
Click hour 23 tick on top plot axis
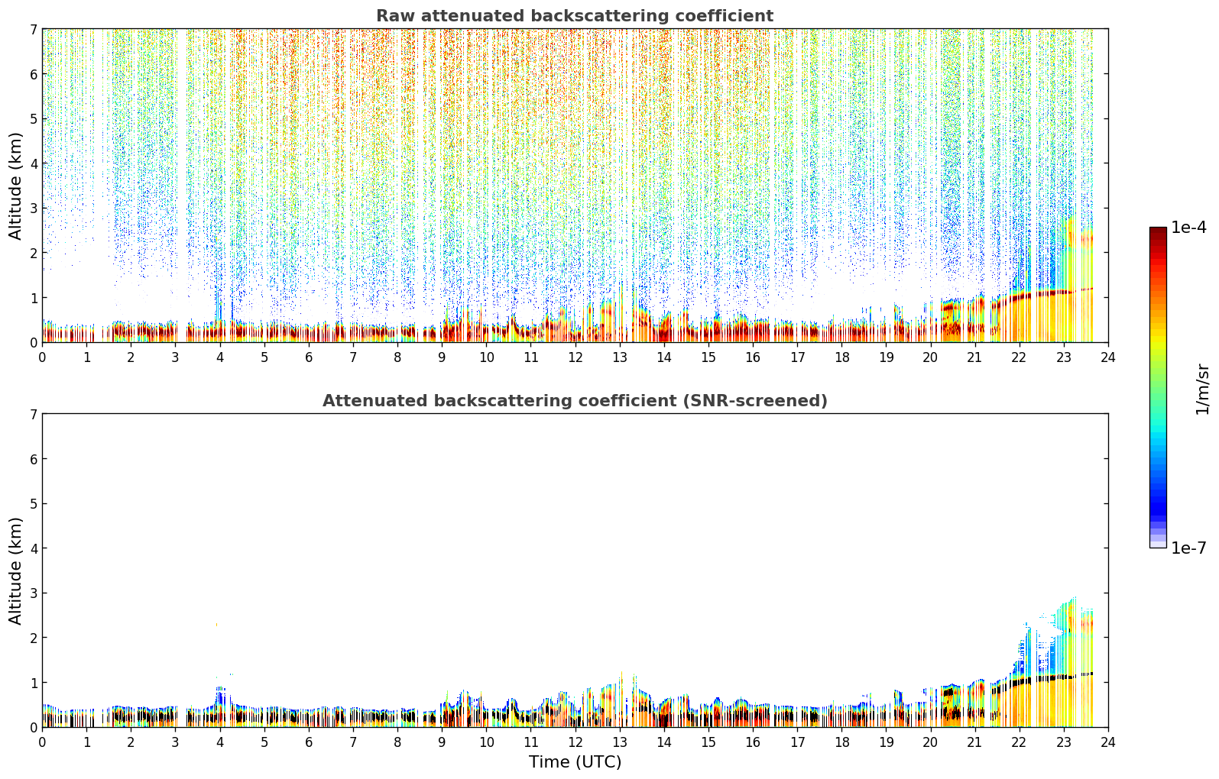pos(1064,357)
